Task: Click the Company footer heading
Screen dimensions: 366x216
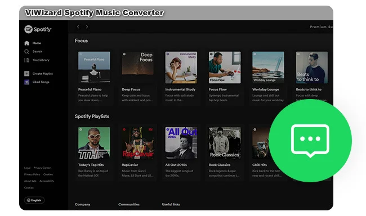Action: 82,205
